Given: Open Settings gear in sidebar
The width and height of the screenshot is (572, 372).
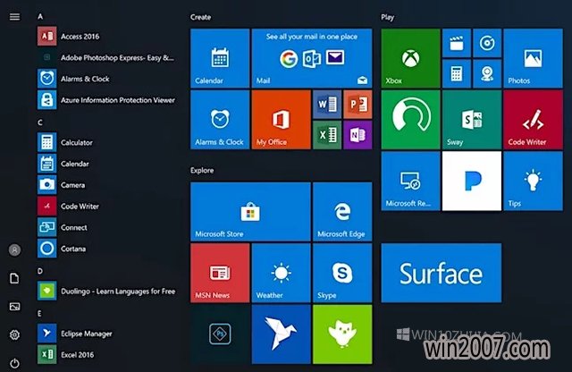Looking at the screenshot, I should (x=14, y=334).
